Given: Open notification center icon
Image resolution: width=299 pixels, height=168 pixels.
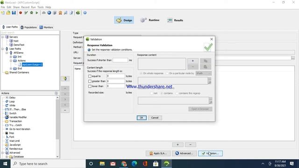Looking at the screenshot, I should (x=292, y=164).
